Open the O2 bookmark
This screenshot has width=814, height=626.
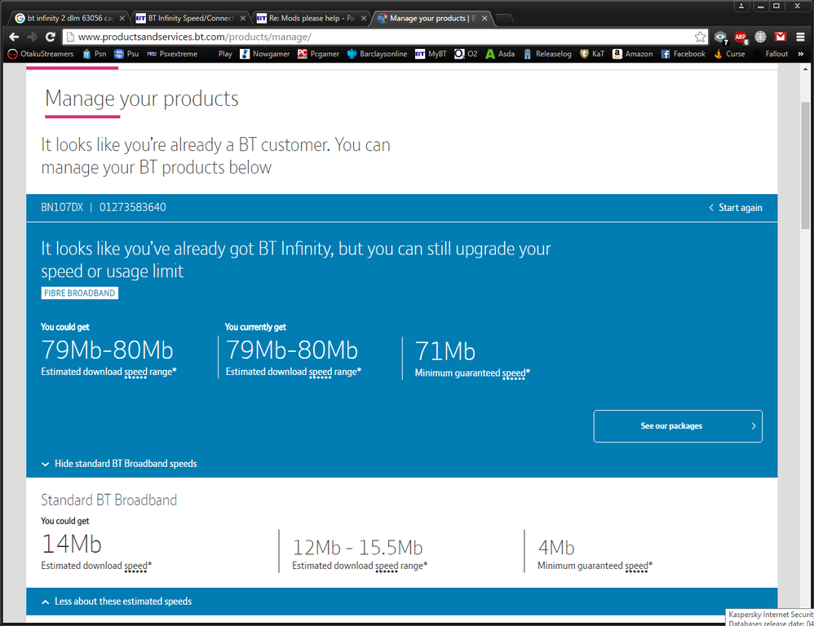tap(467, 54)
